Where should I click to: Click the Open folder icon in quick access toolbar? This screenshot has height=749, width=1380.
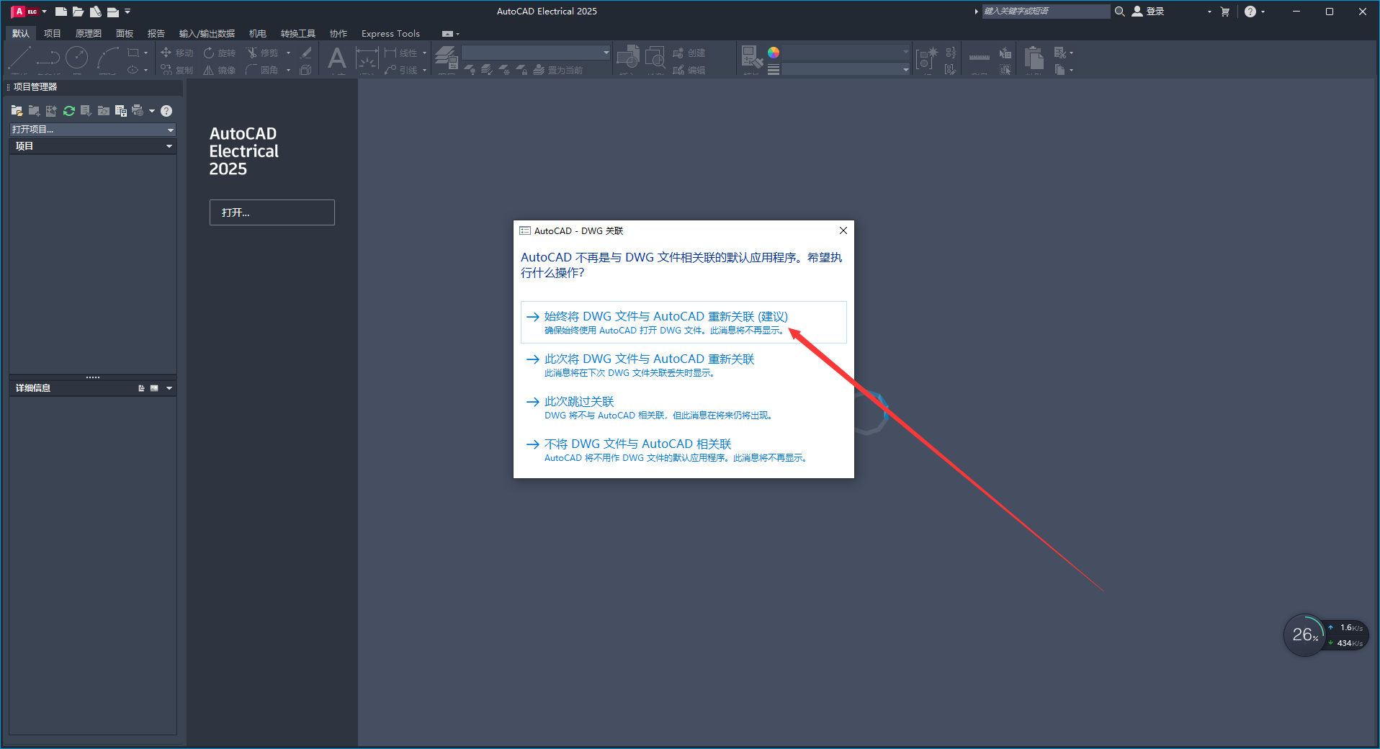coord(78,12)
